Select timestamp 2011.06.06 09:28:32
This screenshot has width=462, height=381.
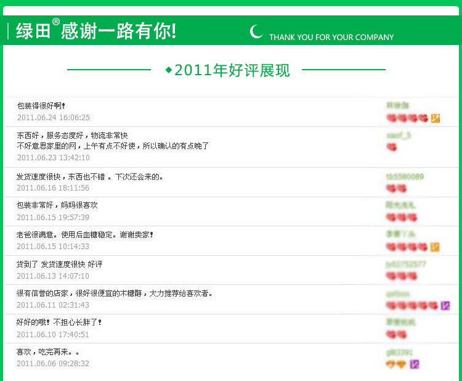click(53, 364)
